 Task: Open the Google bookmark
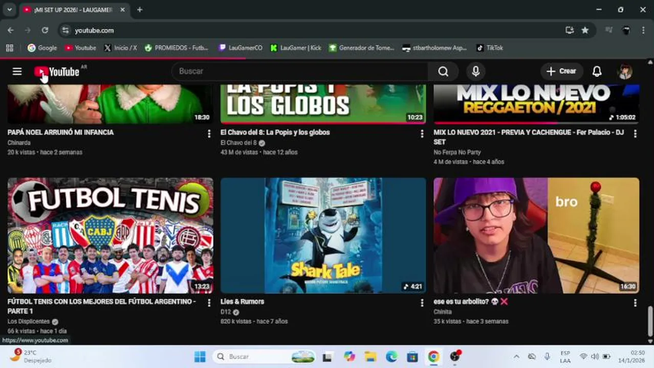pos(42,48)
